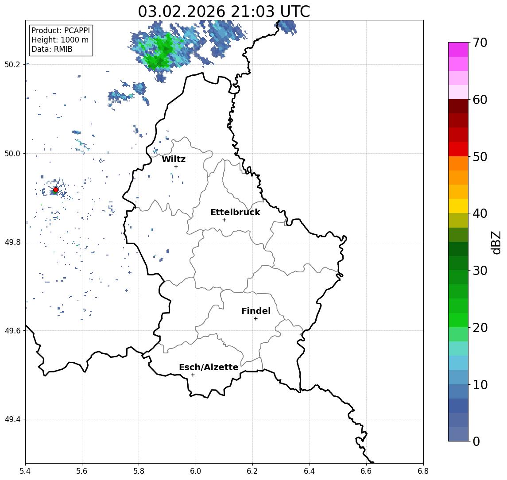Click the dBZ colorbar axis label
The image size is (507, 480).
pyautogui.click(x=495, y=242)
